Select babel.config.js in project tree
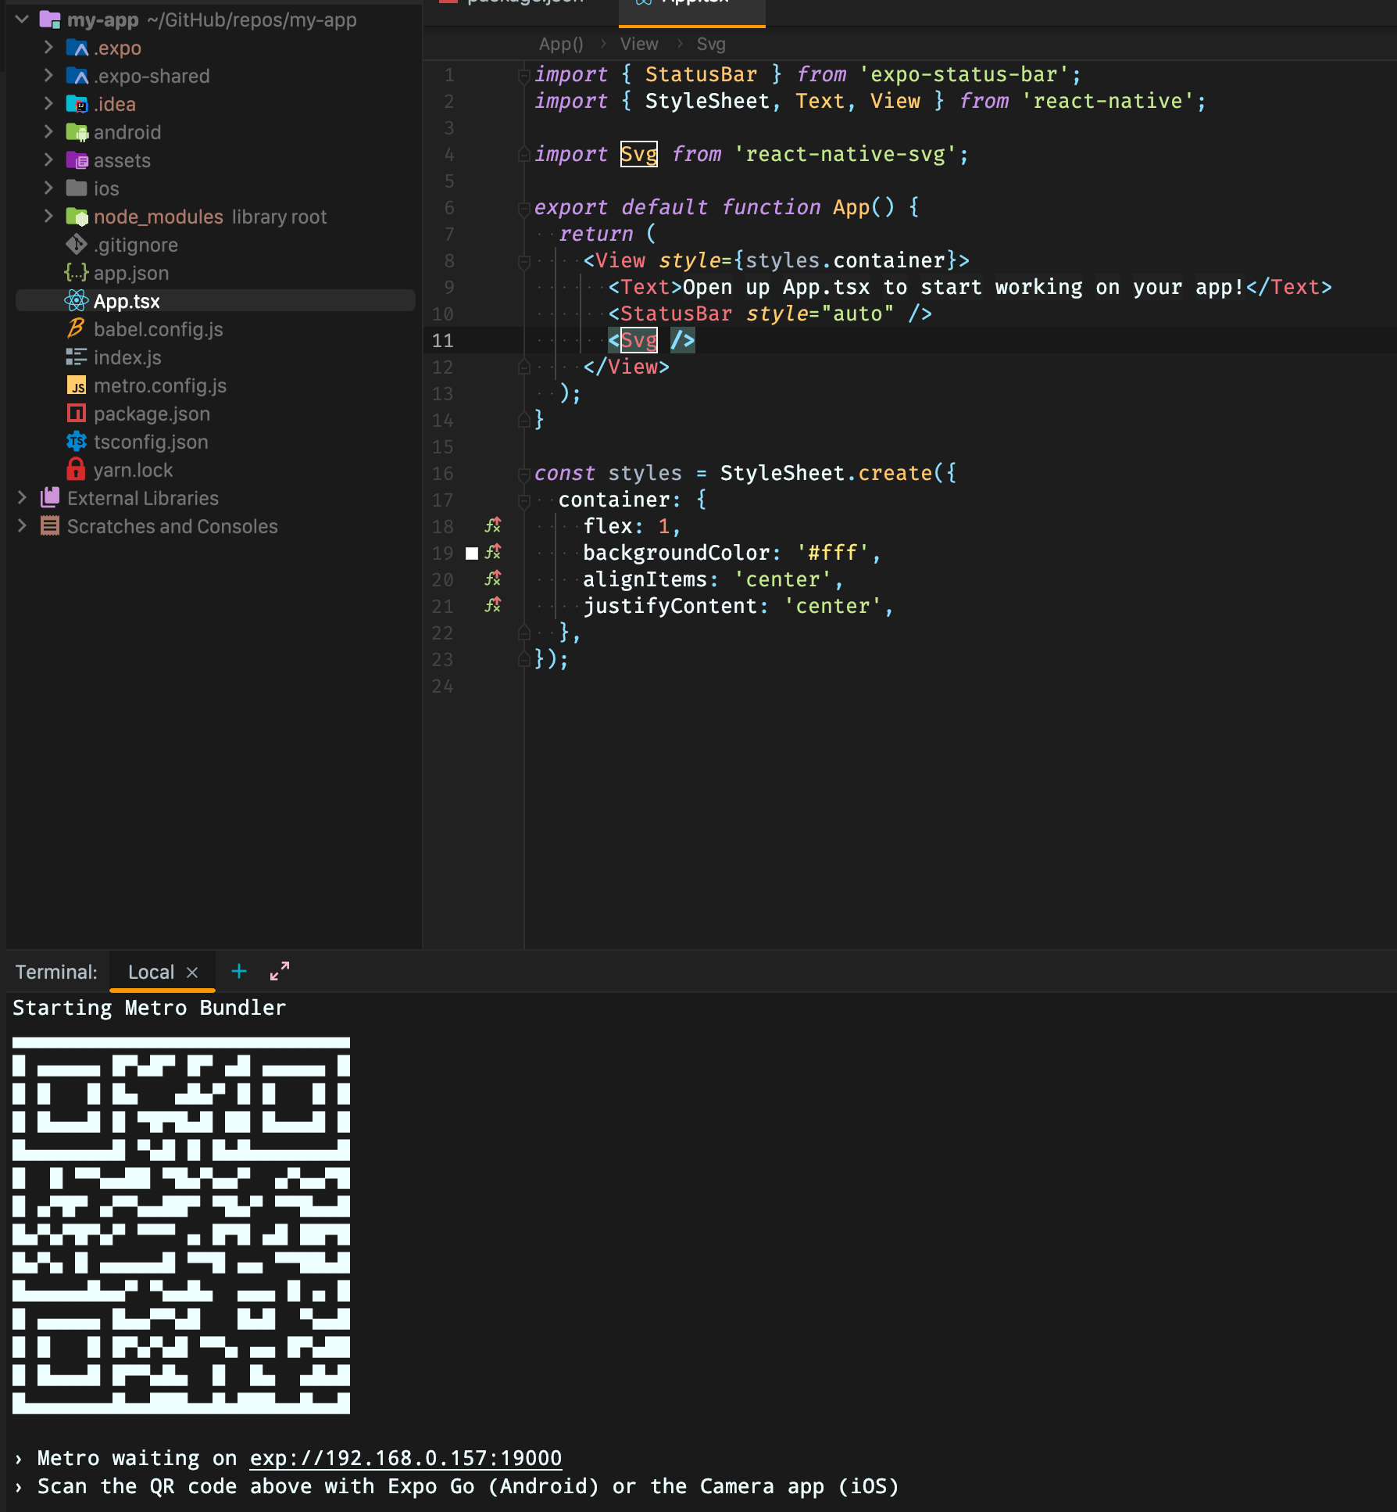The image size is (1397, 1512). 159,329
